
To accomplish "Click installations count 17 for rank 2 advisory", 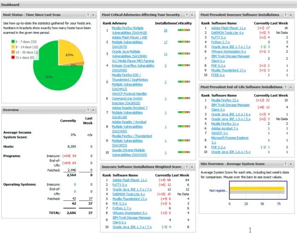I will click(166, 42).
